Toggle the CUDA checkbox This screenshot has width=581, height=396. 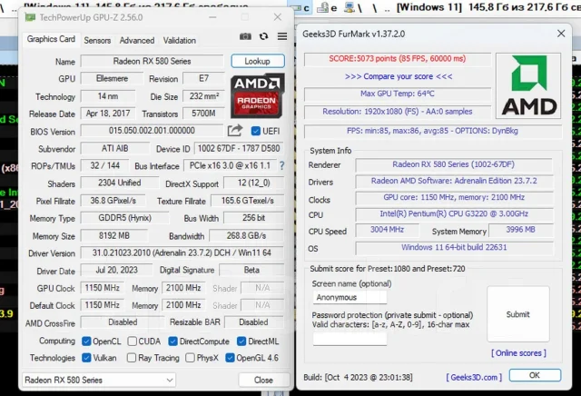[x=133, y=342]
